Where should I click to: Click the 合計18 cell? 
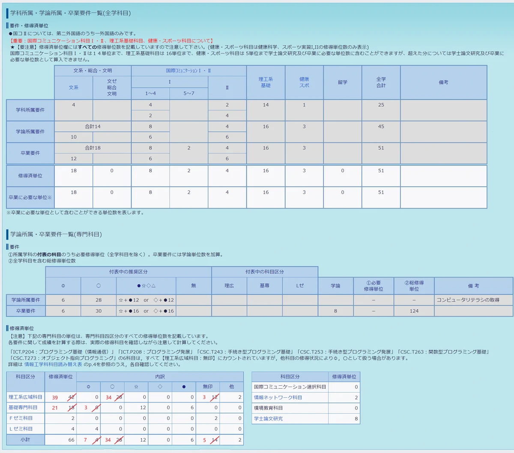tap(93, 148)
